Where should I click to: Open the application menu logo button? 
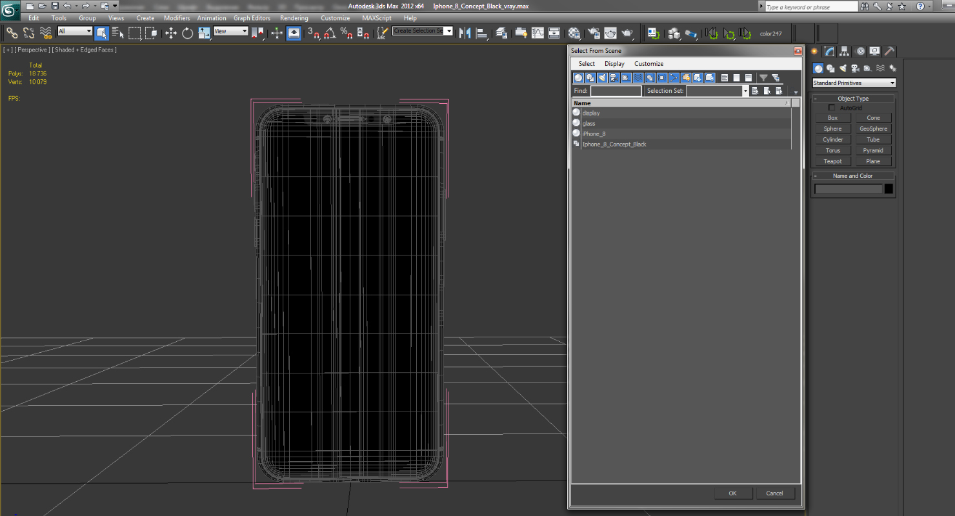pyautogui.click(x=10, y=10)
